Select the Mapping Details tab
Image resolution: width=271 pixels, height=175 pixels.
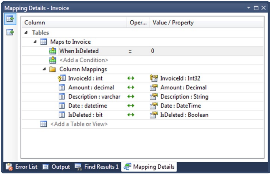tap(149, 167)
